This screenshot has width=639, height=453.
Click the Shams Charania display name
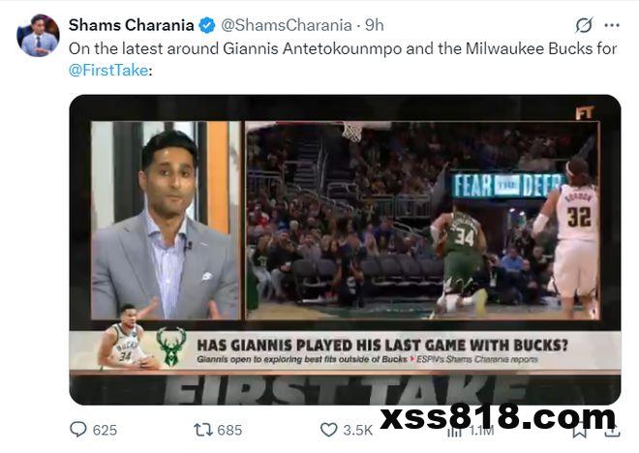(132, 25)
